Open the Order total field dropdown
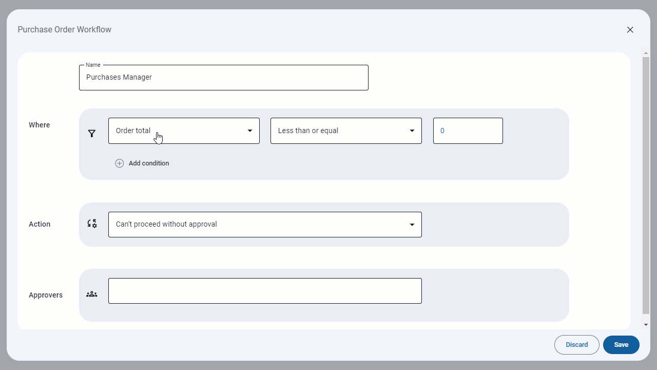 coord(184,131)
